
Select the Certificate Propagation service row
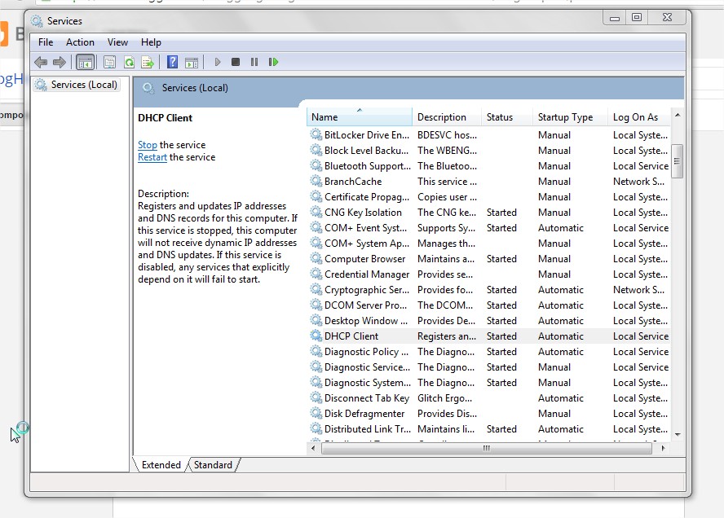click(489, 197)
